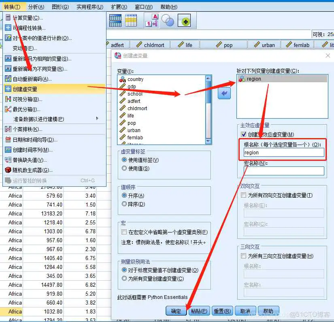Viewport: 334px width, 322px height.
Task: Open the 实用程序 (Utilities) menu
Action: (x=90, y=7)
